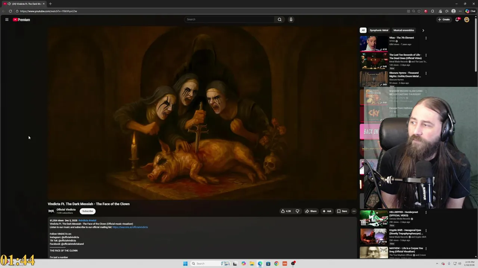Click the #vindicta #metal hashtags
478x268 pixels.
87,220
